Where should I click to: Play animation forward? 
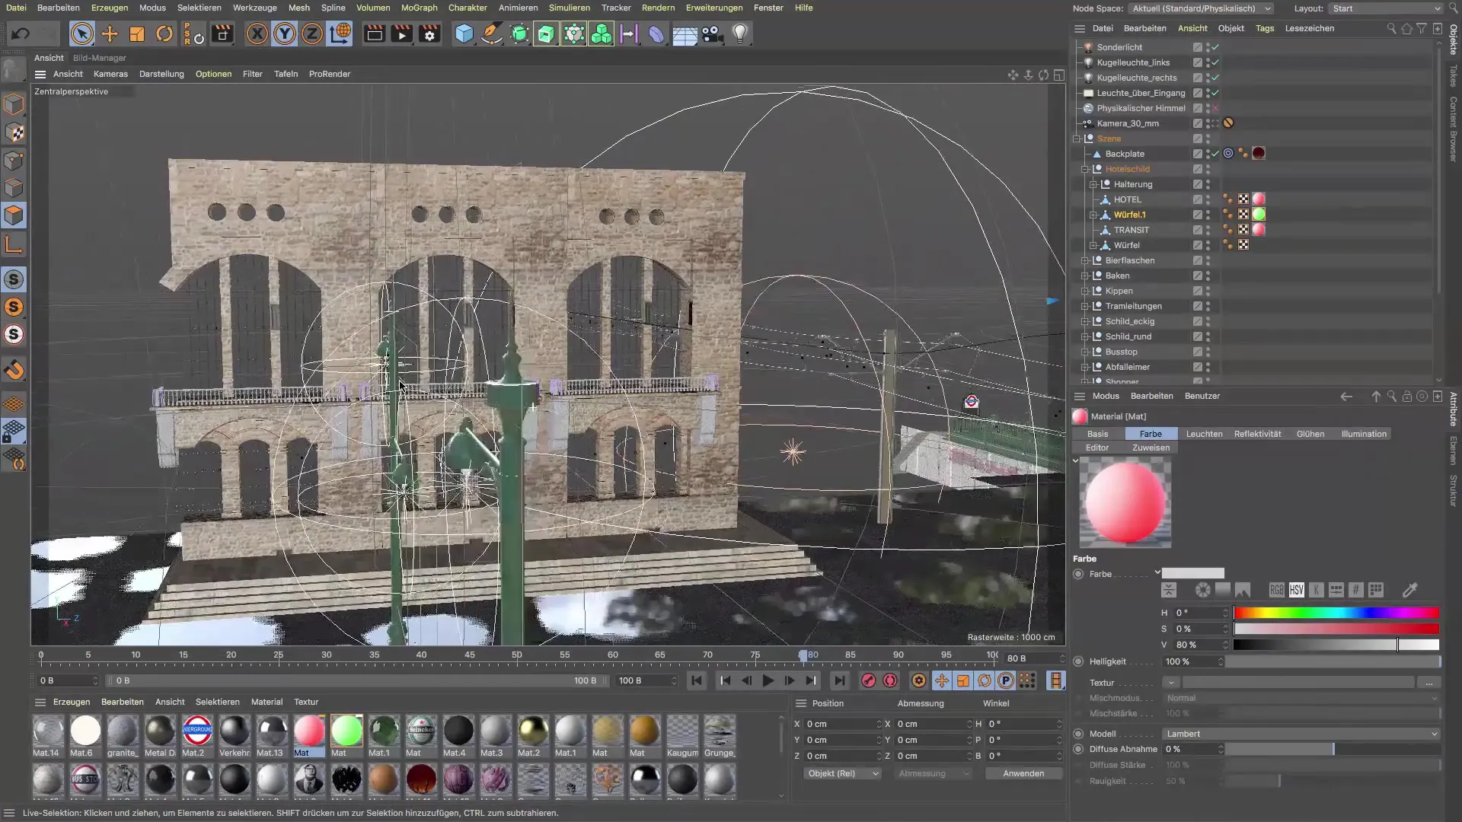tap(768, 680)
